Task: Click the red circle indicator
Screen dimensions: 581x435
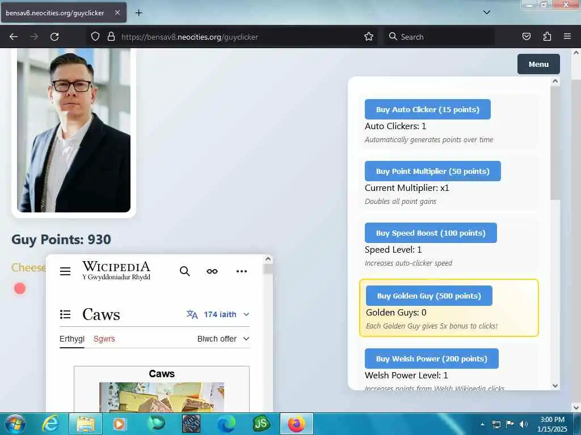Action: click(20, 288)
